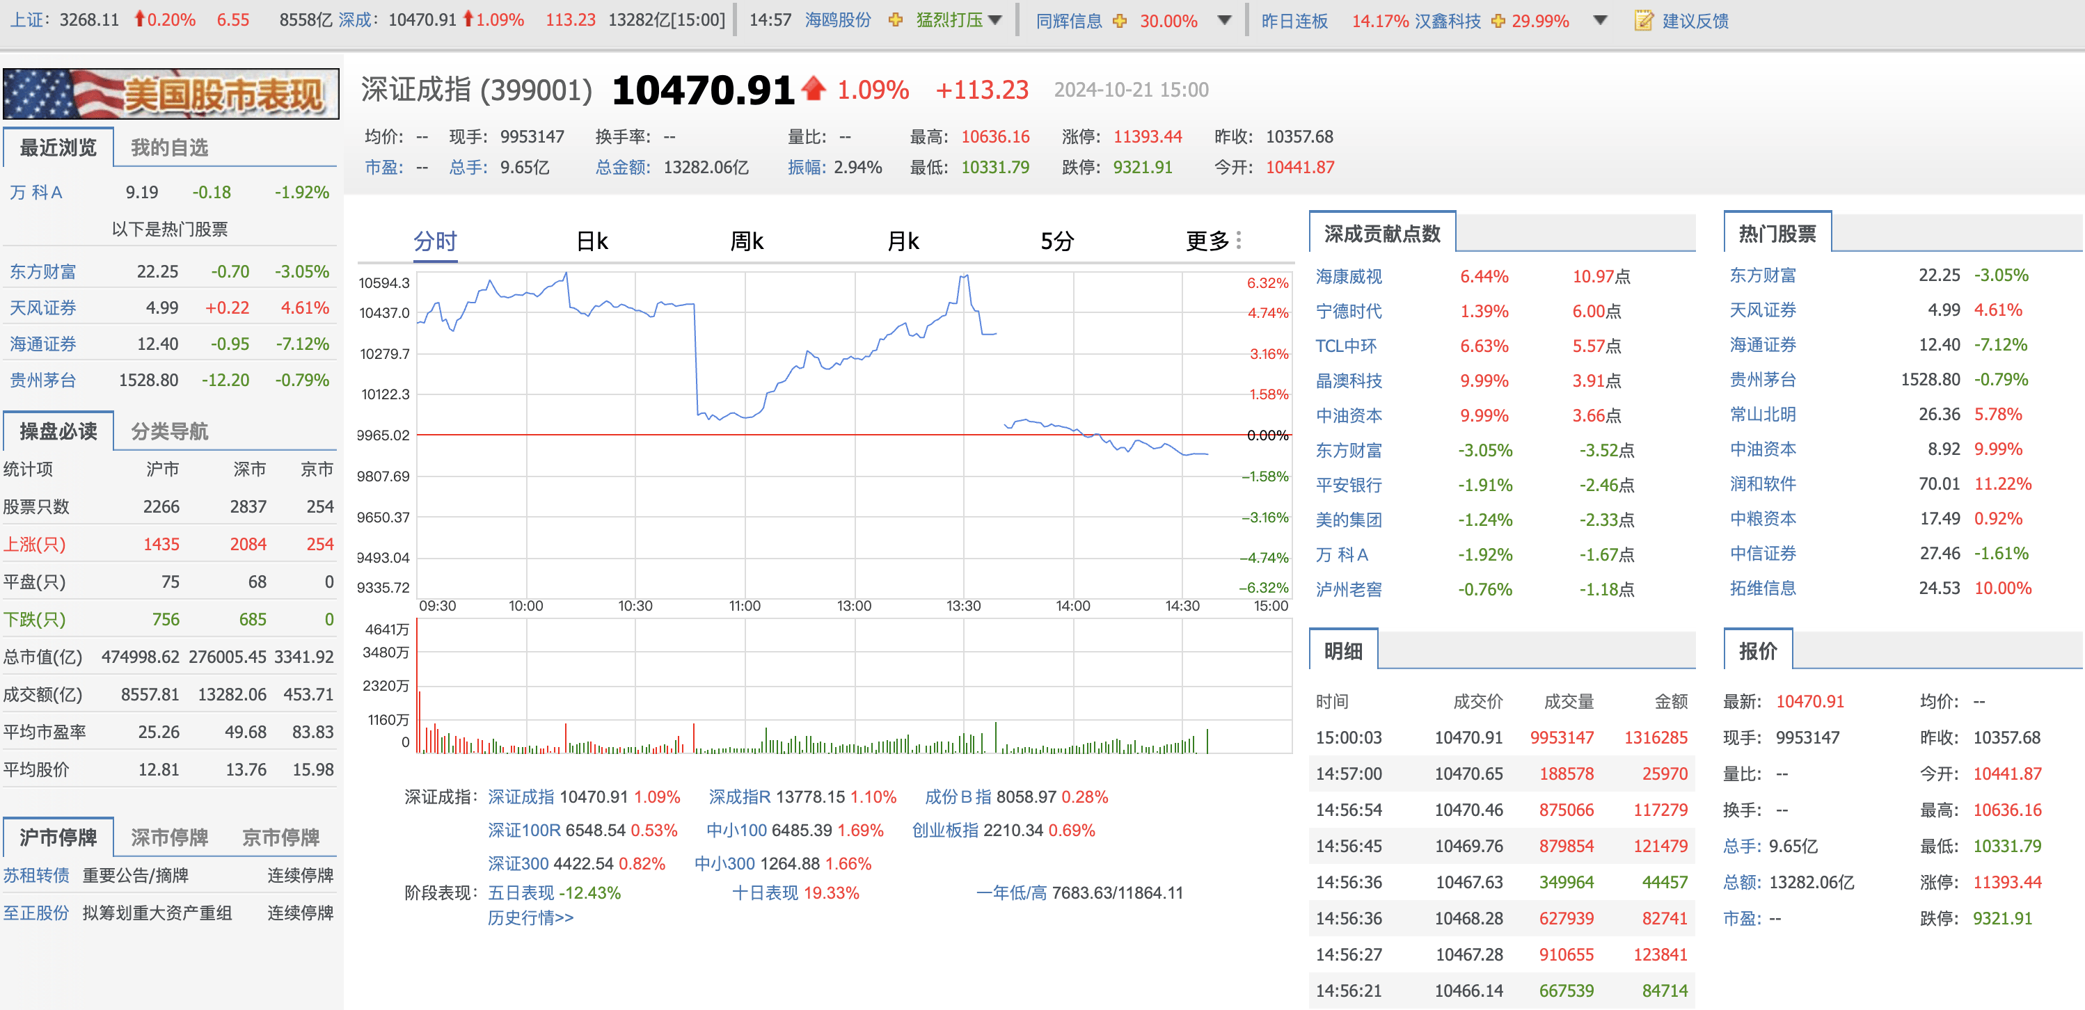Click the 总金额 label link
Image resolution: width=2085 pixels, height=1010 pixels.
coord(624,168)
